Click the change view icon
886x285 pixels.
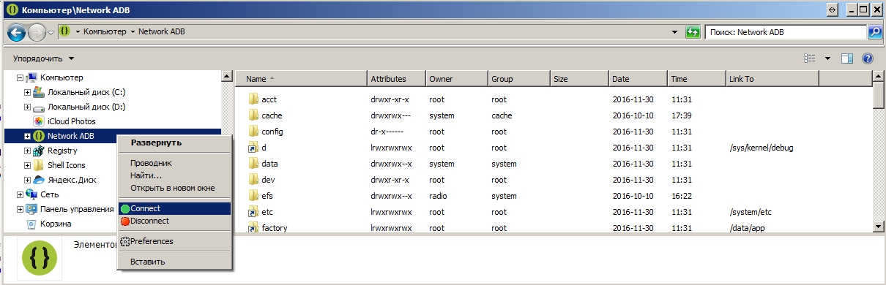point(810,58)
